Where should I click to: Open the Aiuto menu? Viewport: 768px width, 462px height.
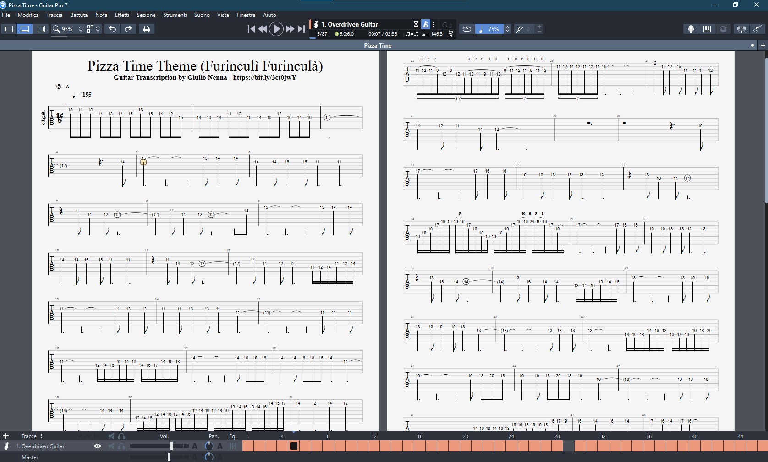click(269, 15)
